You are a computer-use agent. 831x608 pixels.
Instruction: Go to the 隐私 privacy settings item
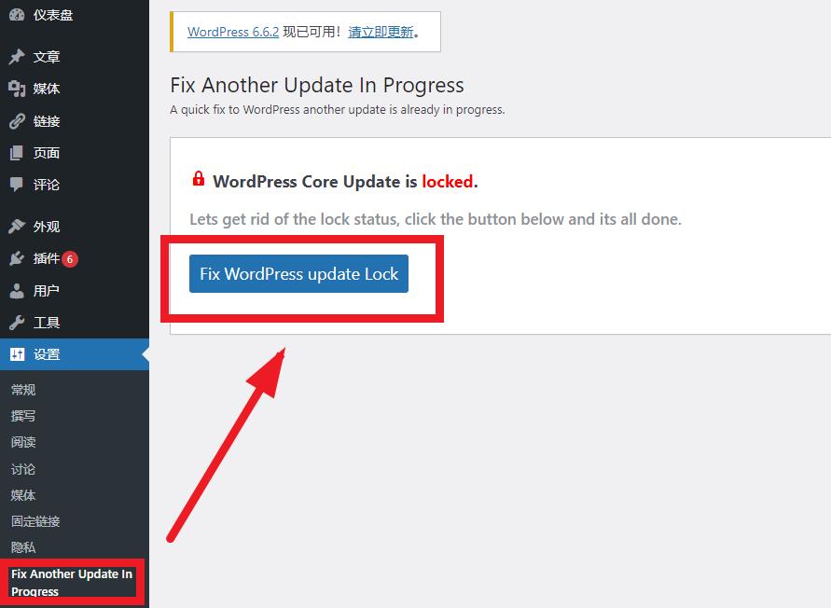coord(23,547)
